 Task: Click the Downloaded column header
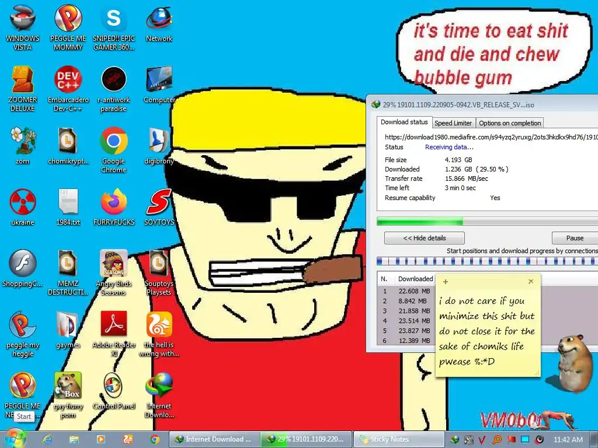click(415, 279)
